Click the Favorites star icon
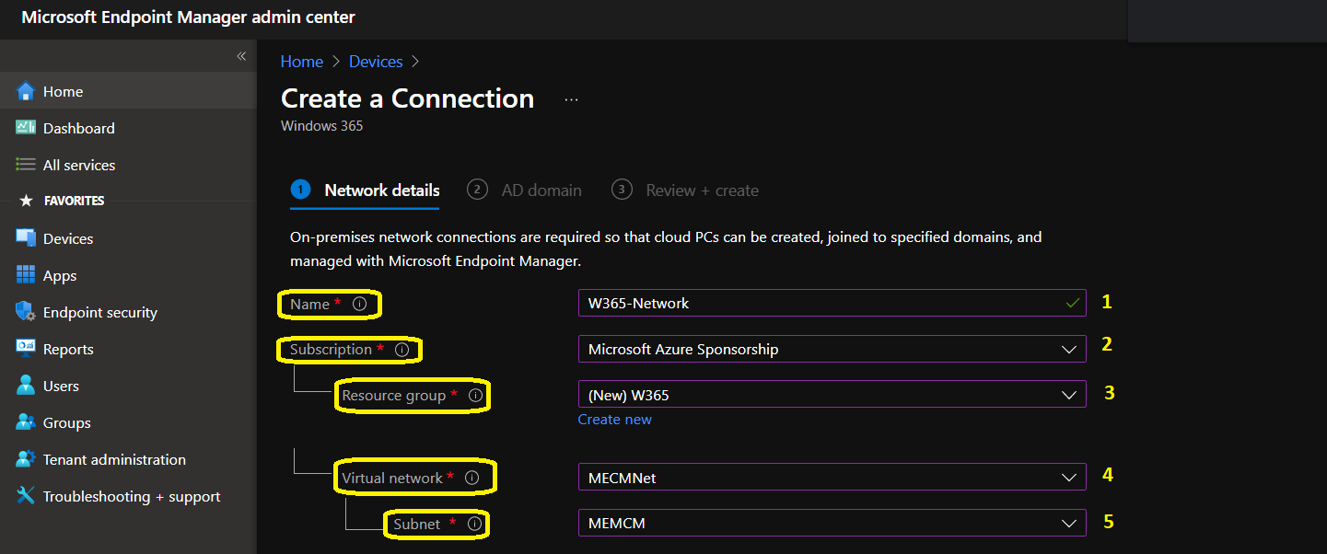The width and height of the screenshot is (1327, 554). click(26, 201)
